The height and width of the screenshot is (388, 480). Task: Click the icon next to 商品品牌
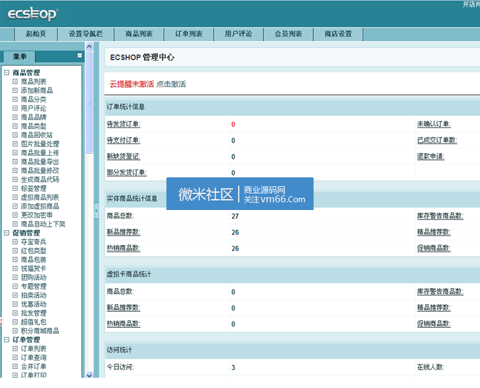15,117
